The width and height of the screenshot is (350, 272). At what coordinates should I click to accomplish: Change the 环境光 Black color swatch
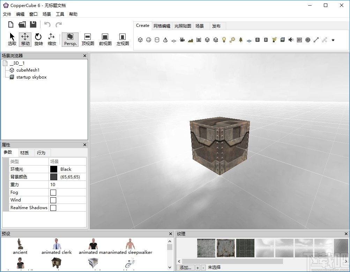click(54, 169)
